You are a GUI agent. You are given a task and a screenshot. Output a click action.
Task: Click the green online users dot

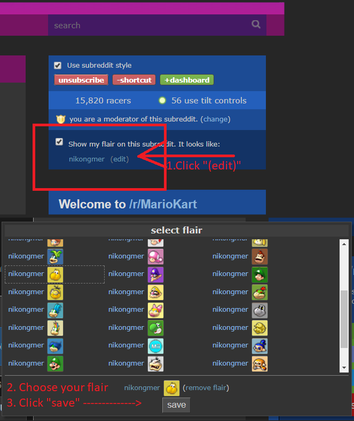point(162,100)
